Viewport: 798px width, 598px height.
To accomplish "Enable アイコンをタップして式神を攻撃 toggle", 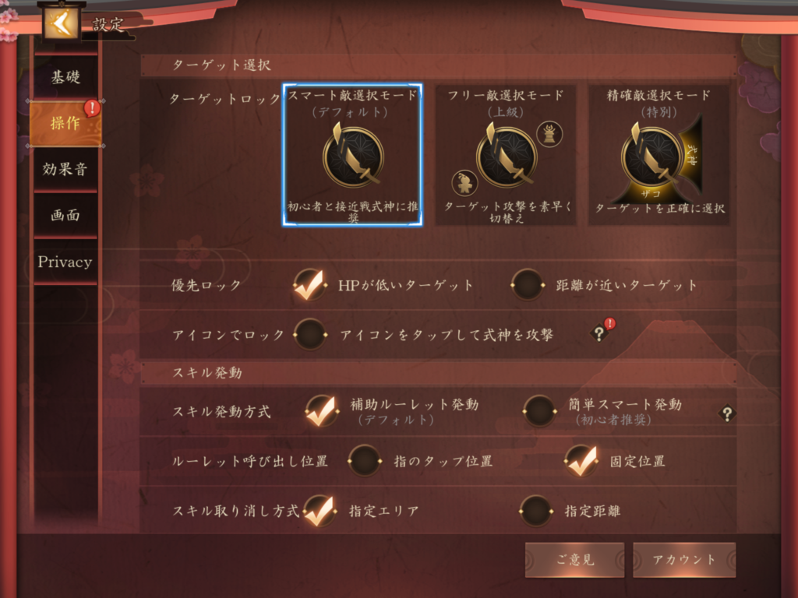I will point(310,334).
